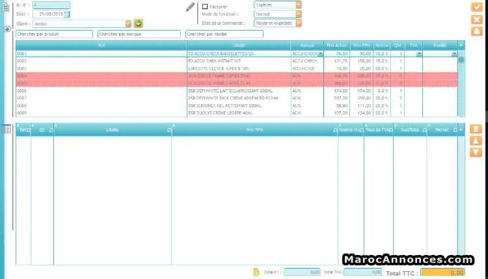This screenshot has height=279, width=488.
Task: Click the Prix PPH header filter icon in the lower table
Action: [x=335, y=130]
